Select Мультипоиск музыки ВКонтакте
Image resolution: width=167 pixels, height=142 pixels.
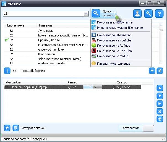point(121,28)
